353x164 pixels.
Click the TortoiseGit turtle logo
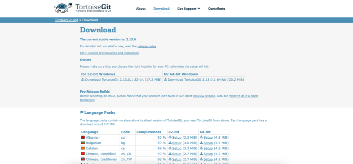(63, 8)
